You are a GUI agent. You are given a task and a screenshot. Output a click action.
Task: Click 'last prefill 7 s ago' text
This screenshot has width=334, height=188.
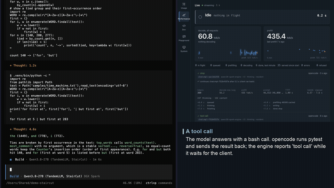click(x=276, y=42)
